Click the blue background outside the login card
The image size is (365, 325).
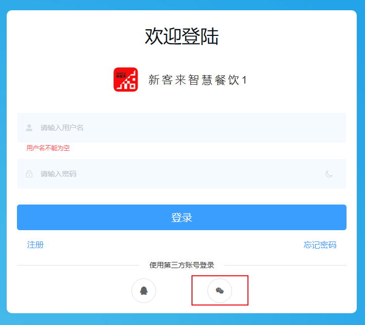point(183,5)
